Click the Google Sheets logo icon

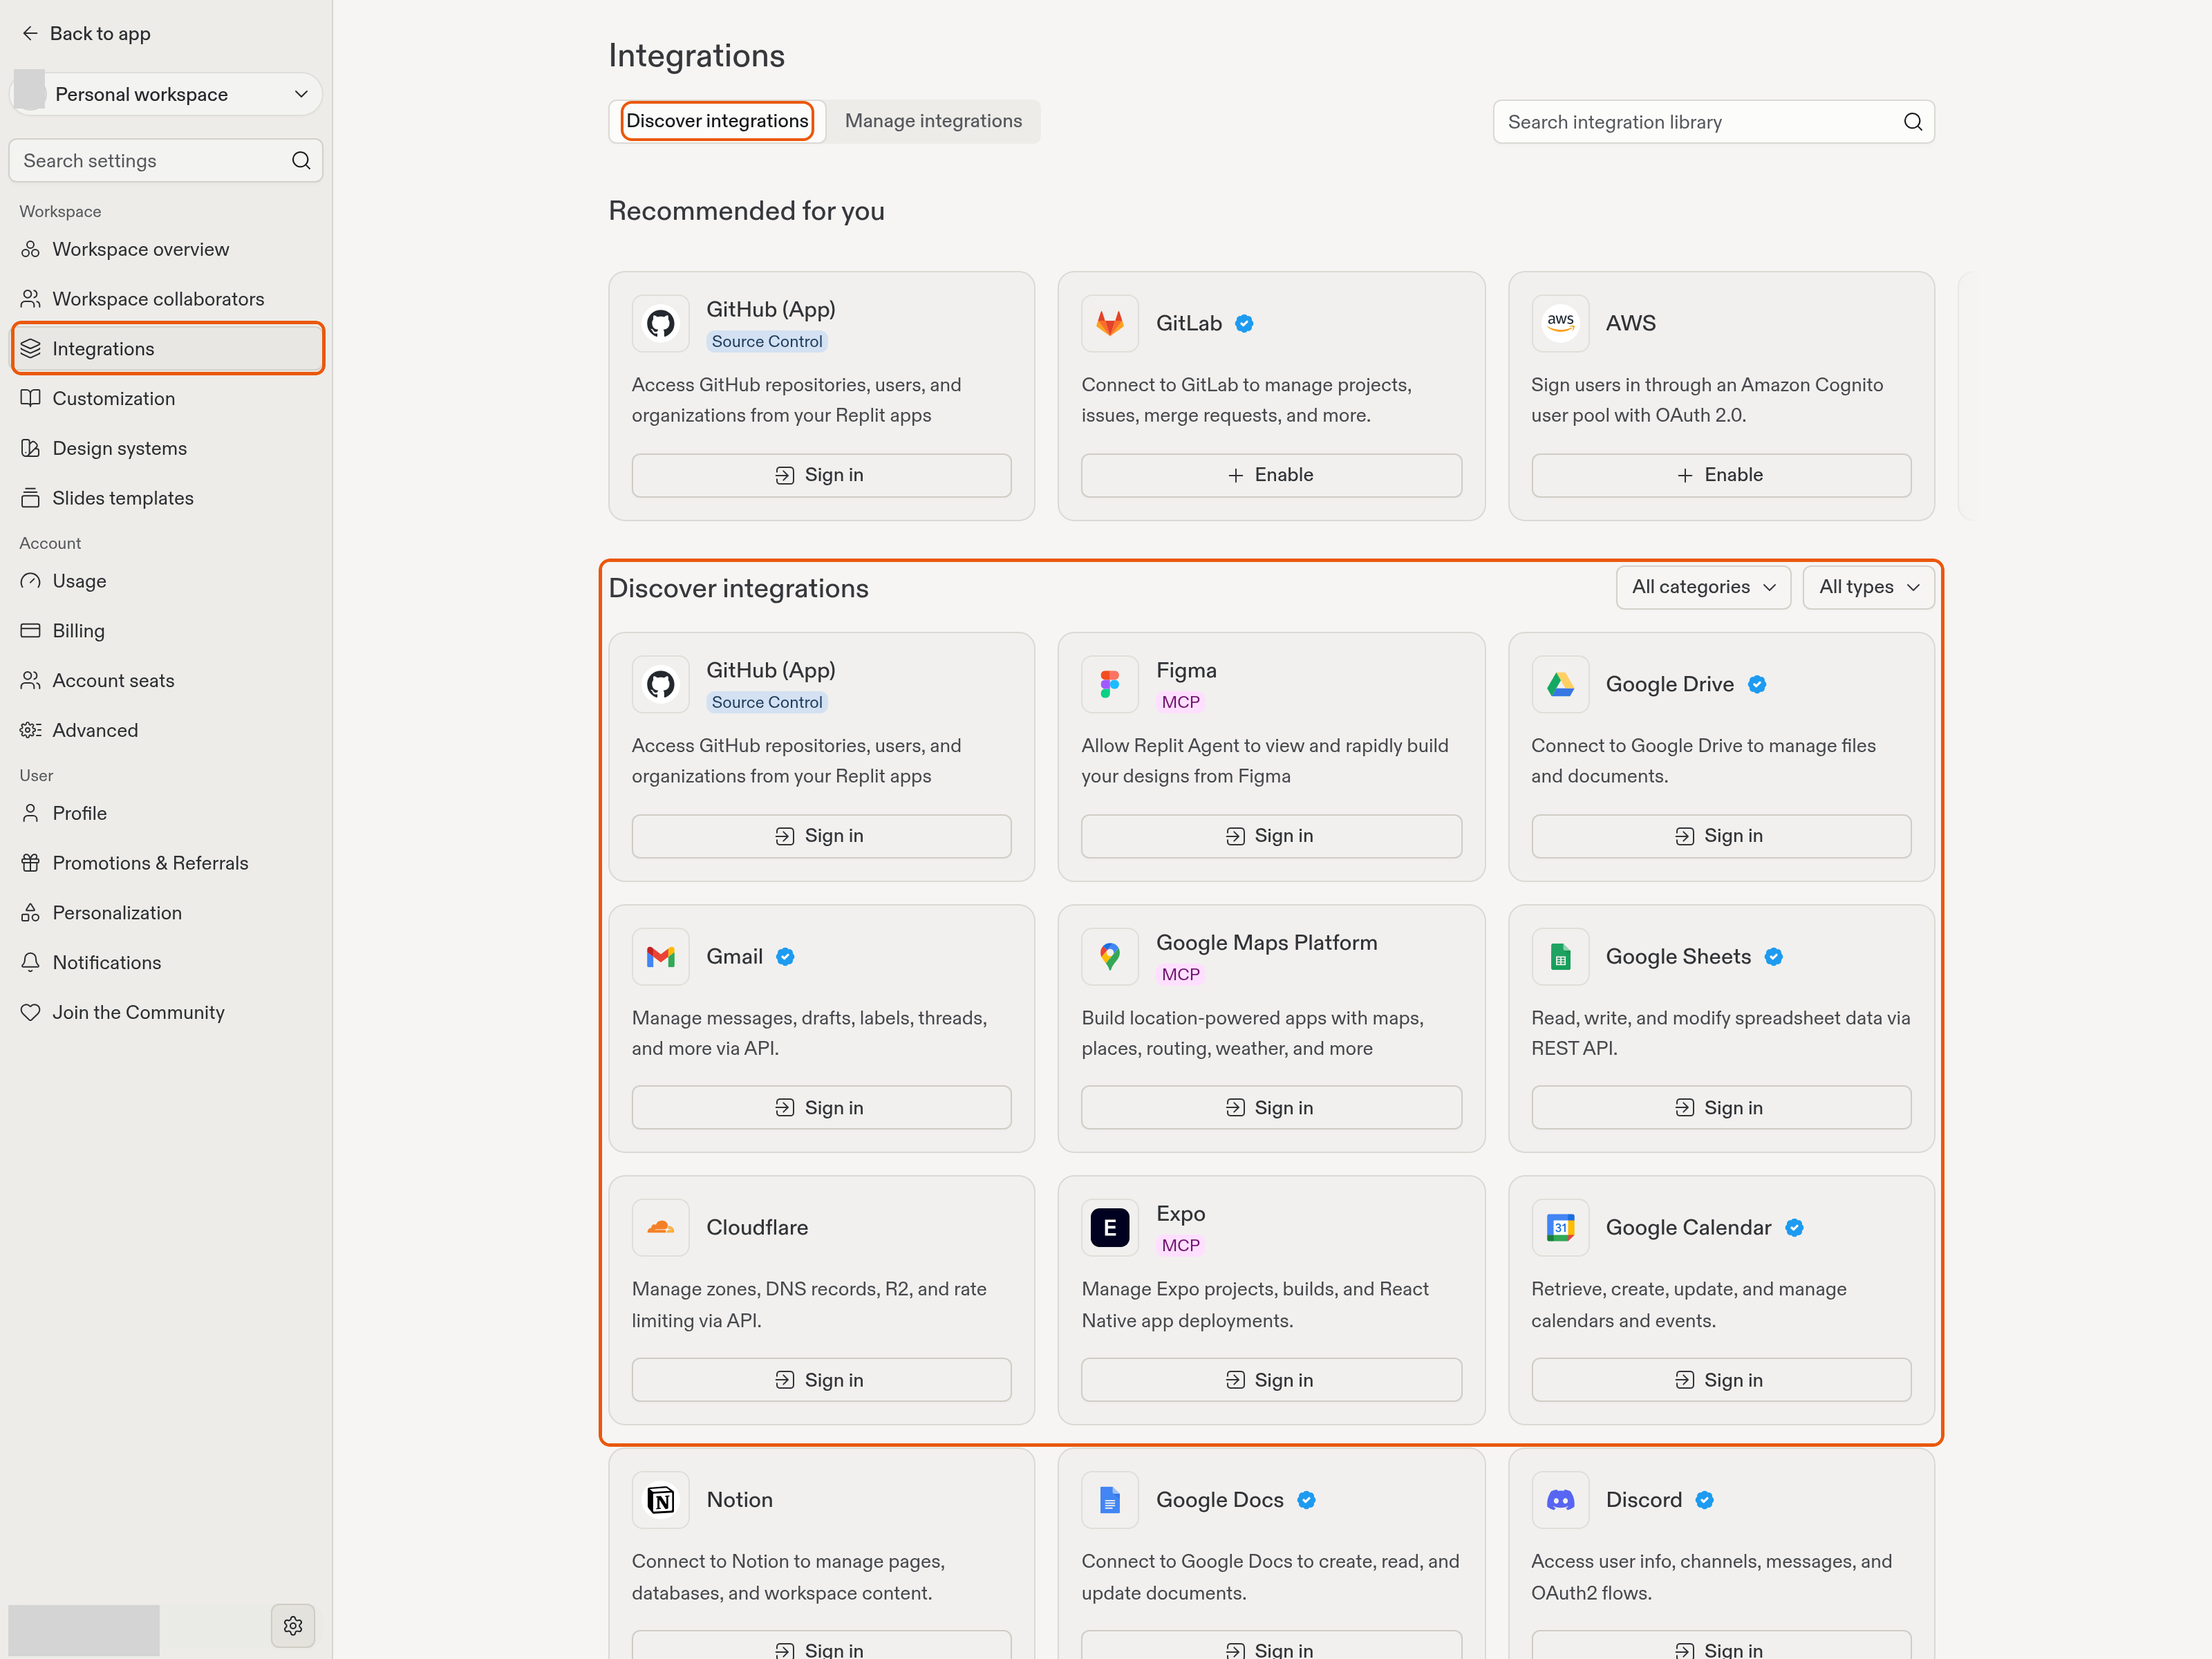coord(1560,956)
